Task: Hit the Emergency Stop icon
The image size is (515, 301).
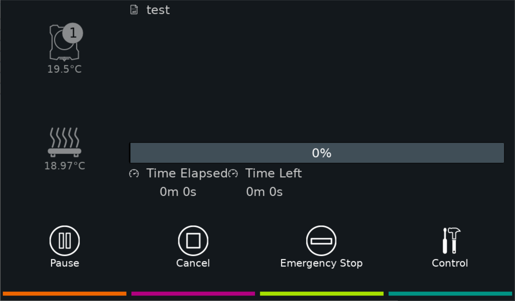Action: pos(321,241)
